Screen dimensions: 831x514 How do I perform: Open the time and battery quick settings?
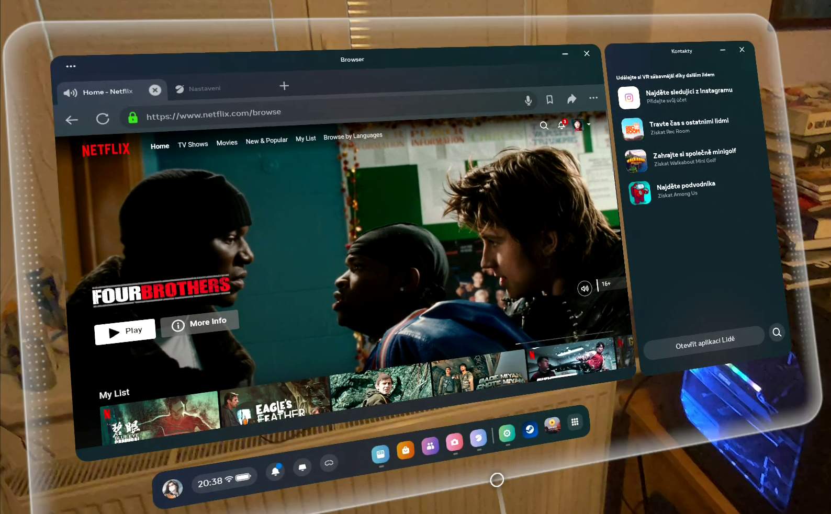pos(223,480)
